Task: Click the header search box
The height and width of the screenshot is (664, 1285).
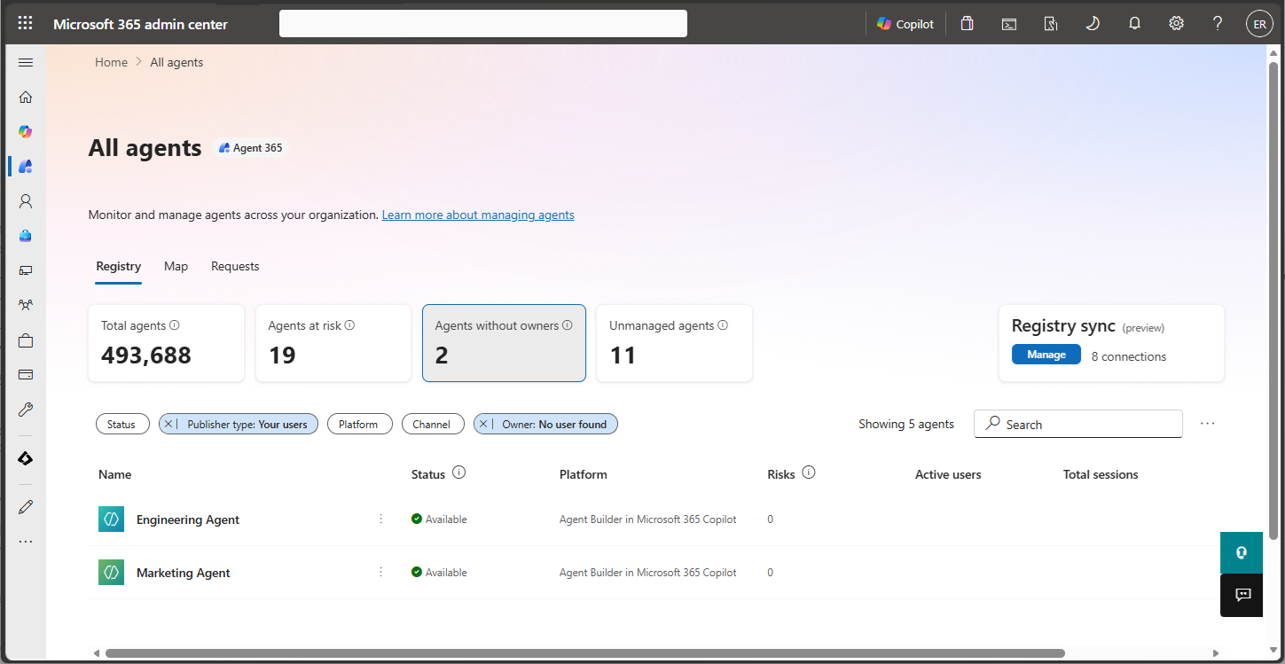Action: 483,24
